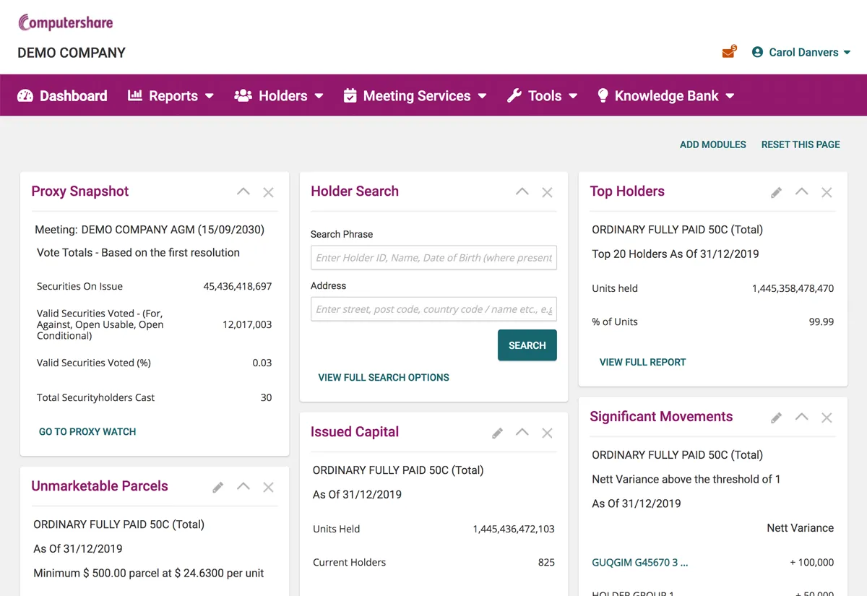This screenshot has width=867, height=596.
Task: Click the Tools wrench icon in navigation
Action: point(514,95)
